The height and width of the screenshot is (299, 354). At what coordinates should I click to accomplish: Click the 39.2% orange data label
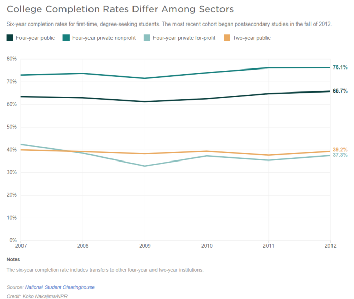340,150
